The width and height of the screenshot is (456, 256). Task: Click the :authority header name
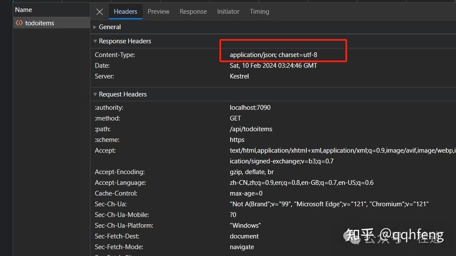(109, 108)
